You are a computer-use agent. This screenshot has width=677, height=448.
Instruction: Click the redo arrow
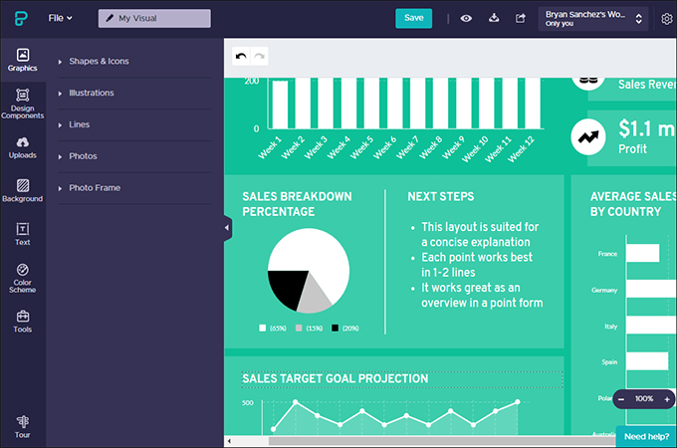point(260,56)
